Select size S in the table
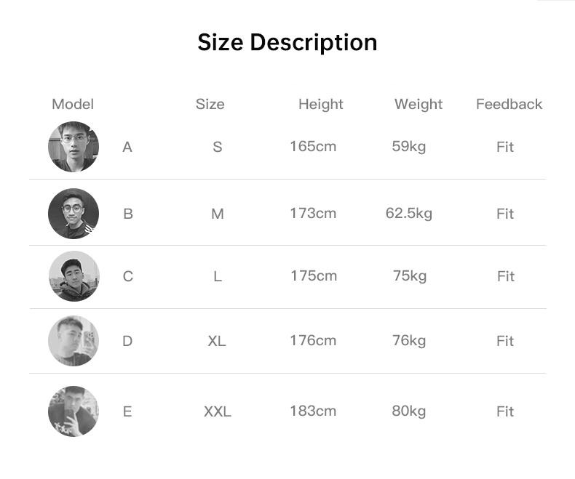 (x=218, y=147)
